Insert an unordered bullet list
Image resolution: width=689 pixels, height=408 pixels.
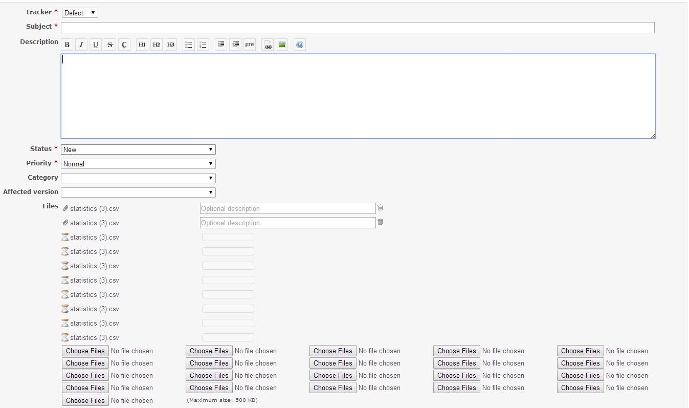point(189,45)
